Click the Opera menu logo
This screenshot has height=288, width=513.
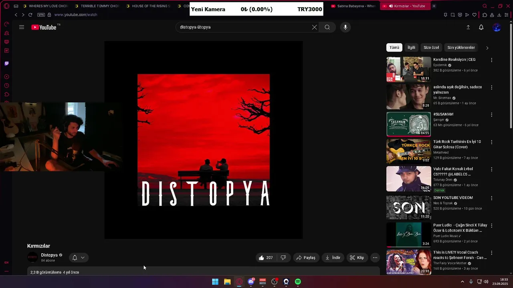(x=6, y=6)
